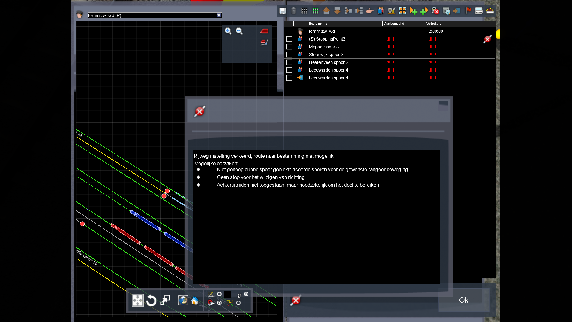
Task: Click the field showing value 18
Action: coord(228,294)
